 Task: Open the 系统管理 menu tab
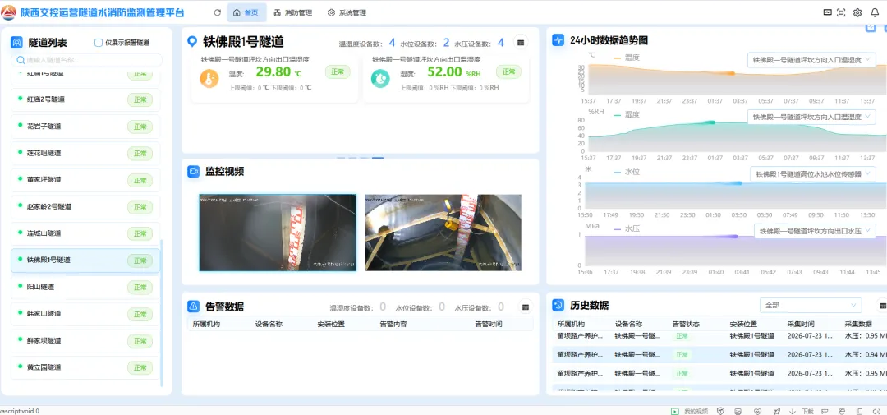click(x=347, y=12)
